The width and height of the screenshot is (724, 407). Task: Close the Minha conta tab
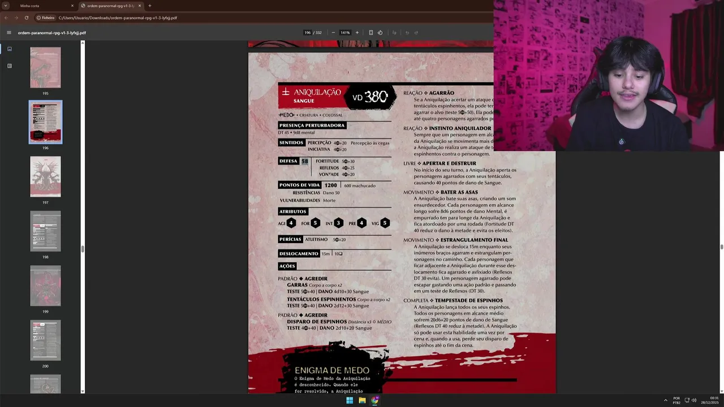[72, 6]
